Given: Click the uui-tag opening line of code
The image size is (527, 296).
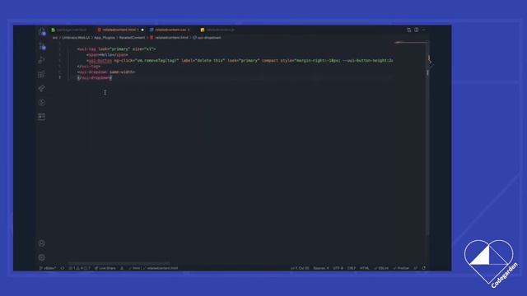Looking at the screenshot, I should 116,49.
